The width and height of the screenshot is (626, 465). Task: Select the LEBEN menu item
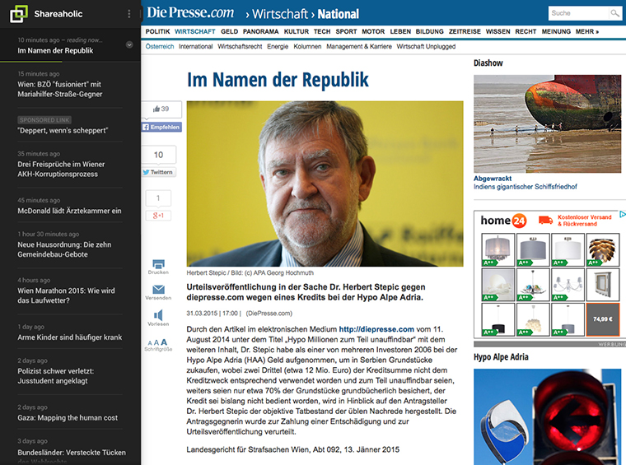click(400, 31)
